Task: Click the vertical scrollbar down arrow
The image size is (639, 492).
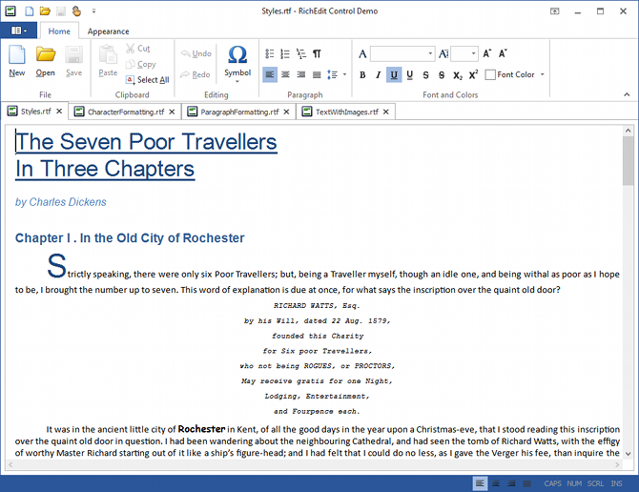Action: pos(628,454)
